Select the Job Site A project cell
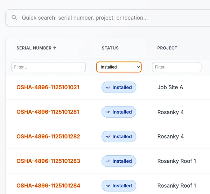This screenshot has width=210, height=194. (170, 87)
